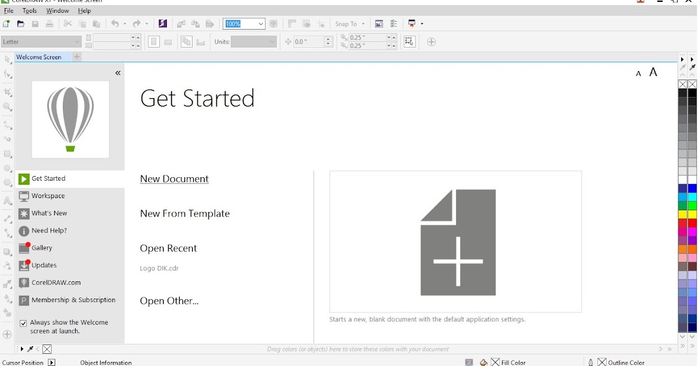698x366 pixels.
Task: Expand the Redo history dropdown arrow
Action: click(x=147, y=24)
